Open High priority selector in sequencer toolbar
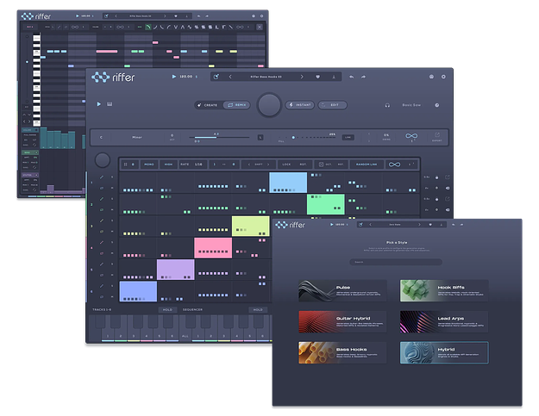 click(168, 165)
